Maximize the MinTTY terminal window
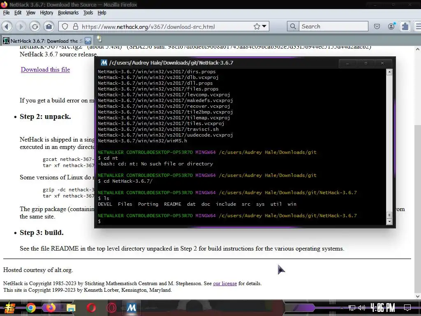 (365, 63)
